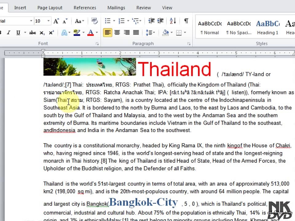Open the Text Highlight Color dropdown arrow
Image resolution: width=295 pixels, height=221 pixels.
(83, 33)
